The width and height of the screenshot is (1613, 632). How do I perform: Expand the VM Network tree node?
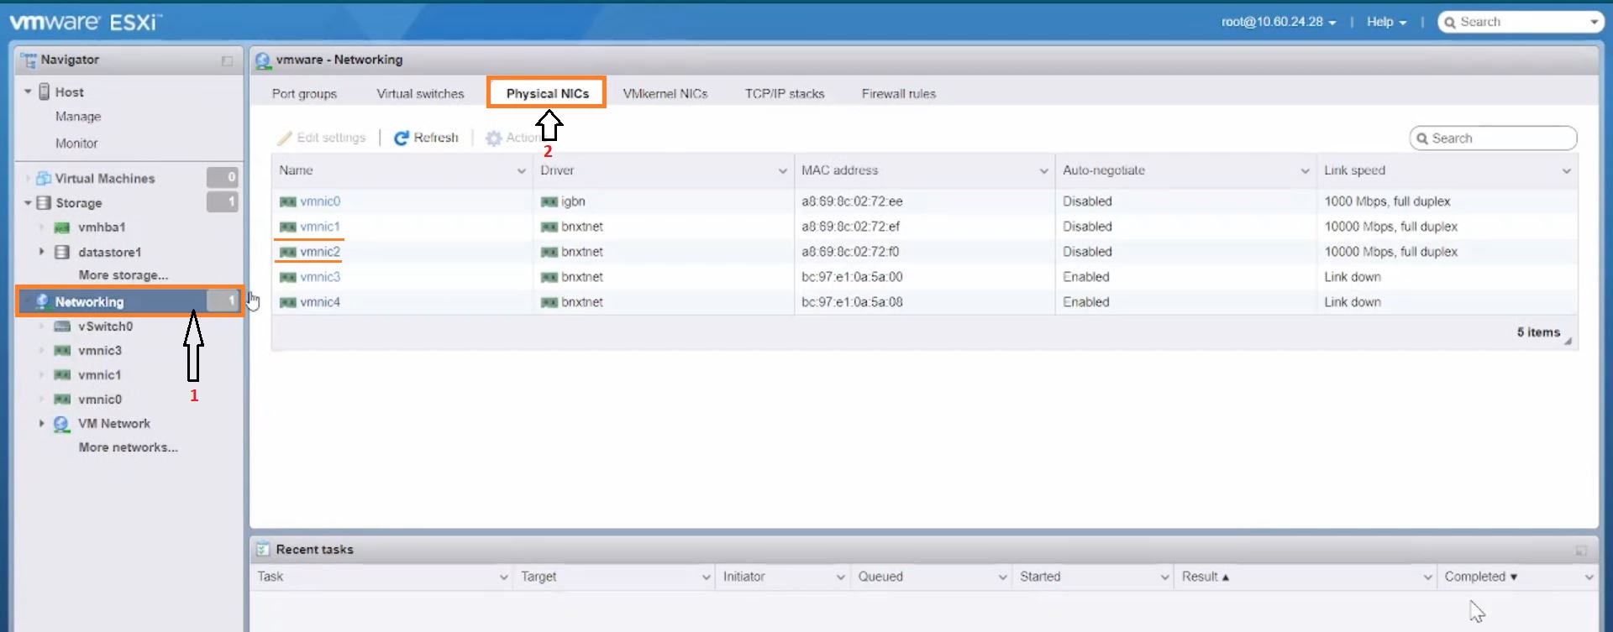click(41, 424)
